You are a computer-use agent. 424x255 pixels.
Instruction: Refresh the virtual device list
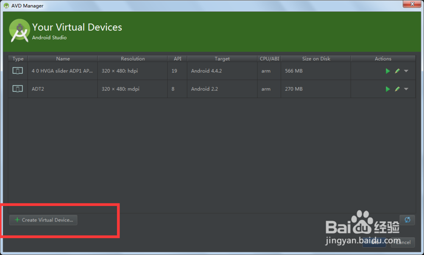click(407, 220)
